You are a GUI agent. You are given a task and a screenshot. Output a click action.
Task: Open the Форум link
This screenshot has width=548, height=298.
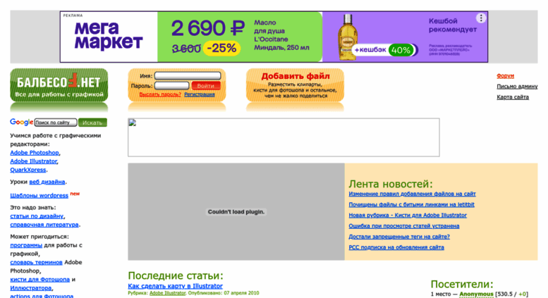[506, 75]
